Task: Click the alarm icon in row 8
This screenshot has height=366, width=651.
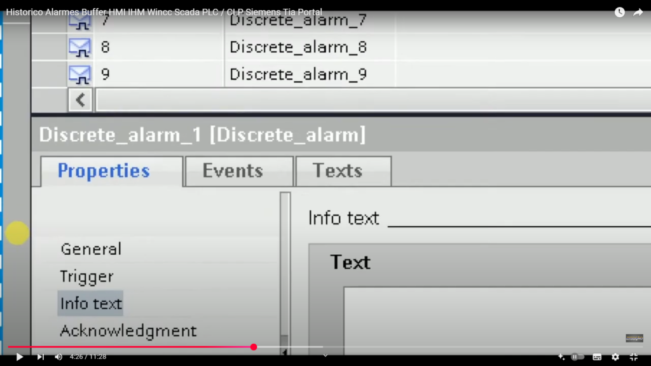Action: tap(79, 47)
